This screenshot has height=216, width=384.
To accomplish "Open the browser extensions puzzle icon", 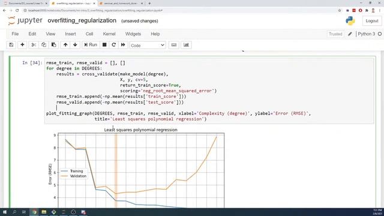I will [x=367, y=11].
